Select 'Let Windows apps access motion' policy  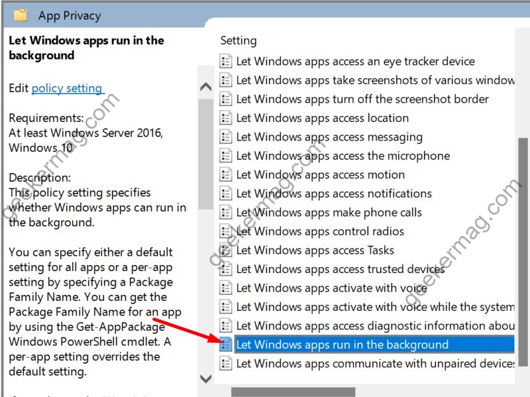pyautogui.click(x=321, y=175)
